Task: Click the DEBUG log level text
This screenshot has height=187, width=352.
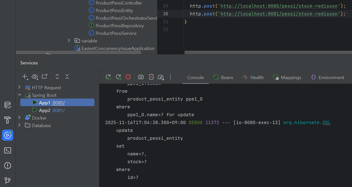Action: coord(195,123)
